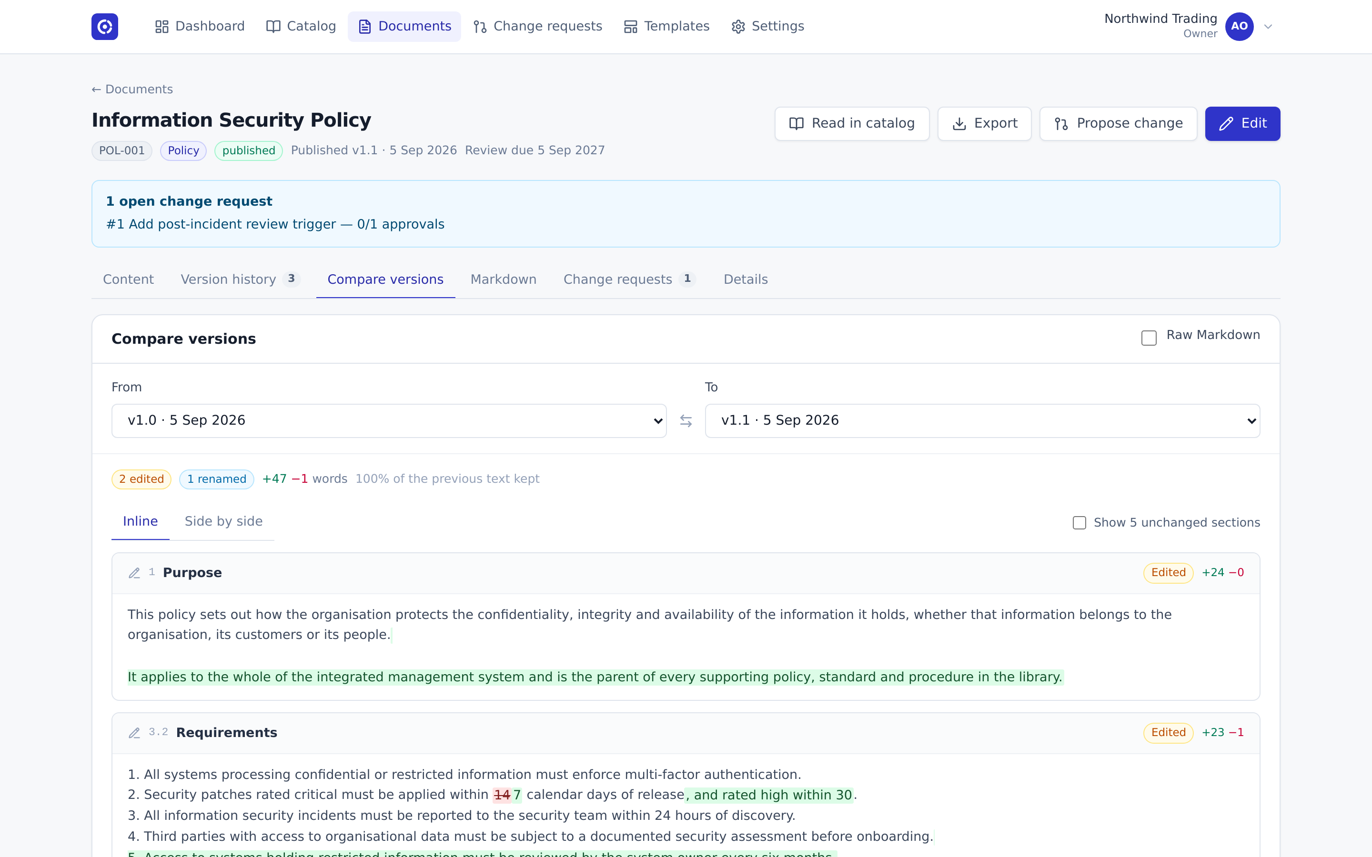Go back via ← Documents link

click(132, 90)
